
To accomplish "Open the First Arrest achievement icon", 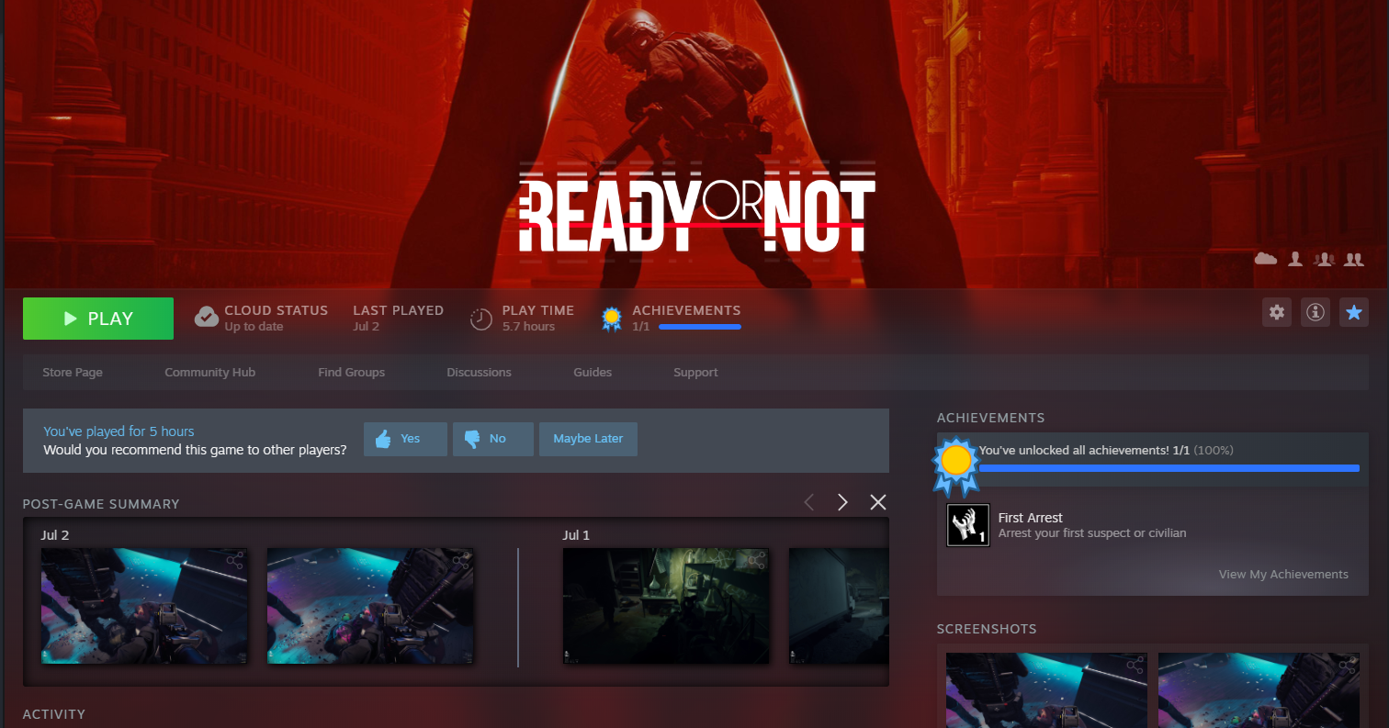I will [967, 525].
